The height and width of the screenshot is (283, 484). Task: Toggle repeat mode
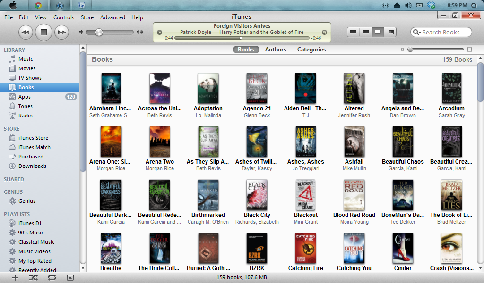[52, 277]
